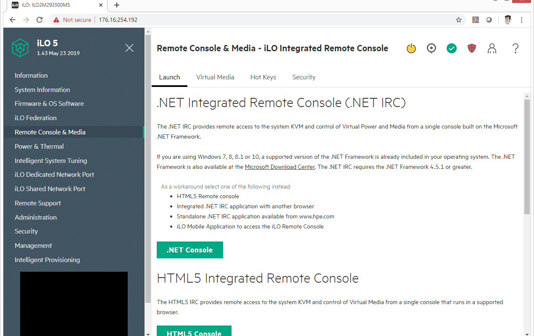The height and width of the screenshot is (336, 534).
Task: Open help via the question mark icon
Action: (516, 49)
